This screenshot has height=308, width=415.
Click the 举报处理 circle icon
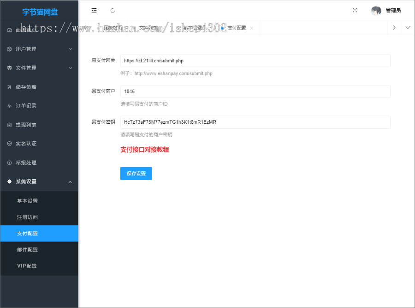click(9, 163)
